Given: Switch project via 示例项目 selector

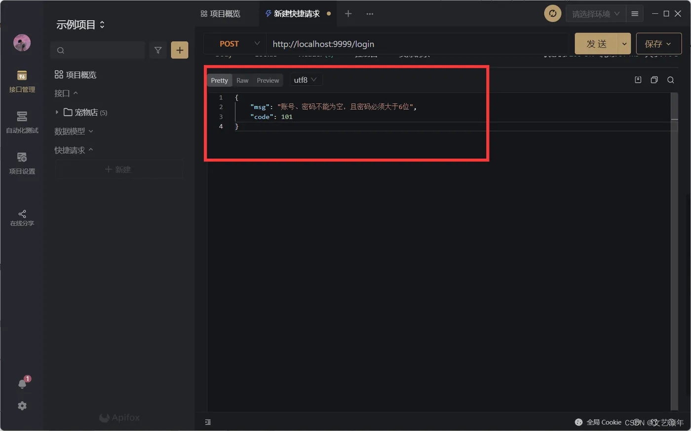Looking at the screenshot, I should [x=80, y=25].
